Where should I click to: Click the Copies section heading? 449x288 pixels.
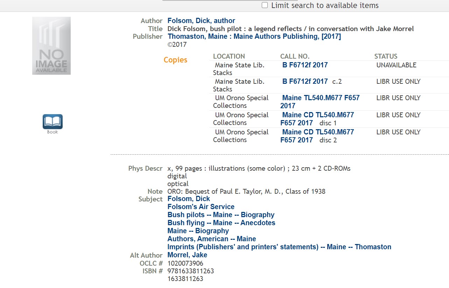tap(175, 60)
